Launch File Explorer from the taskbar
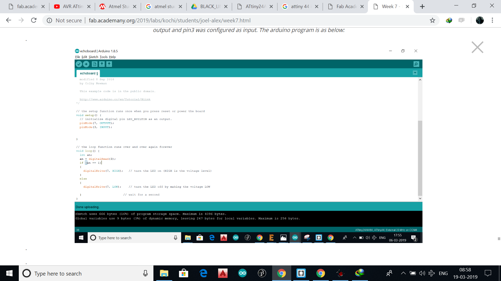Viewport: 501px width, 281px height. click(164, 273)
